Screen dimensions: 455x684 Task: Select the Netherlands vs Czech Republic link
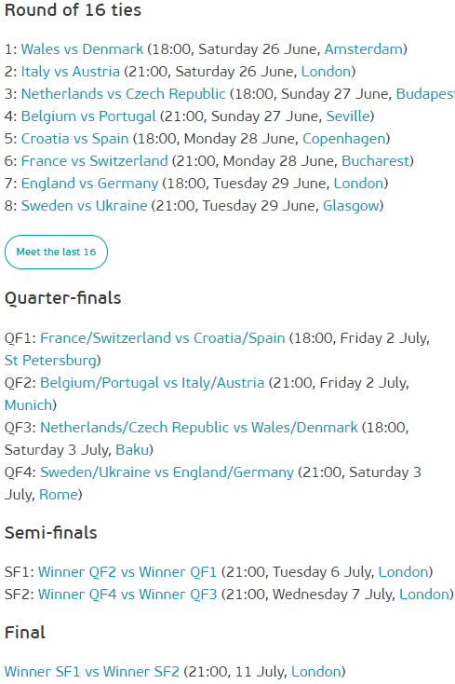tap(123, 94)
